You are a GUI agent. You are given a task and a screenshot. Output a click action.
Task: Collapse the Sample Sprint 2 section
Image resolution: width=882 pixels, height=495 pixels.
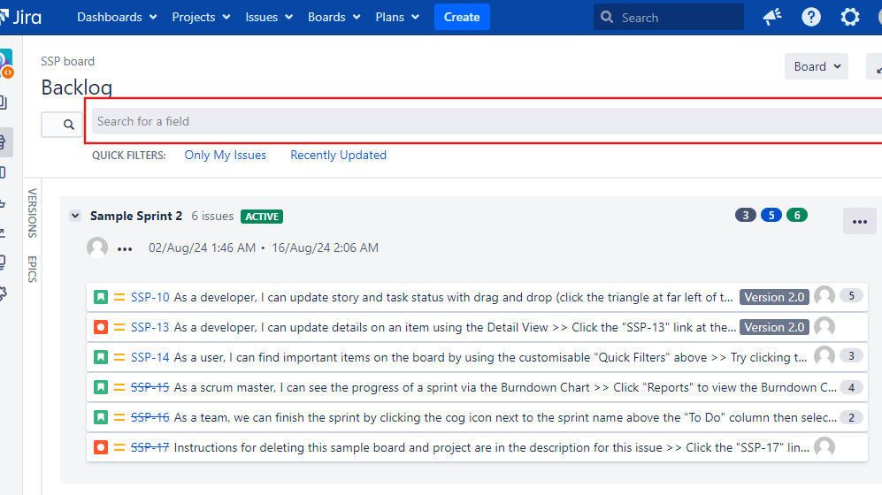pyautogui.click(x=75, y=216)
